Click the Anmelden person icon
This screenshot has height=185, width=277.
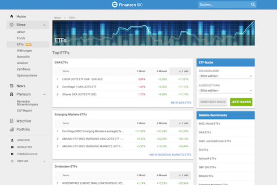[12, 140]
